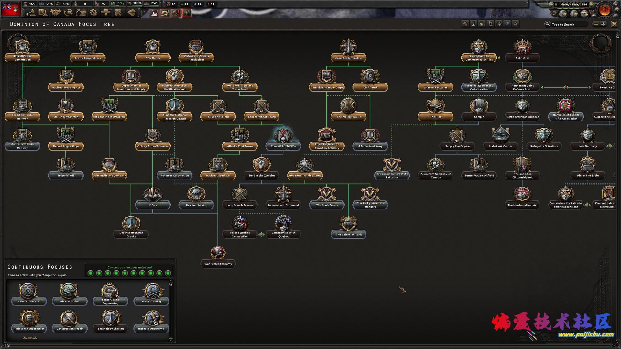
Task: Select the Habakkuk Carrier focus
Action: coord(501,140)
